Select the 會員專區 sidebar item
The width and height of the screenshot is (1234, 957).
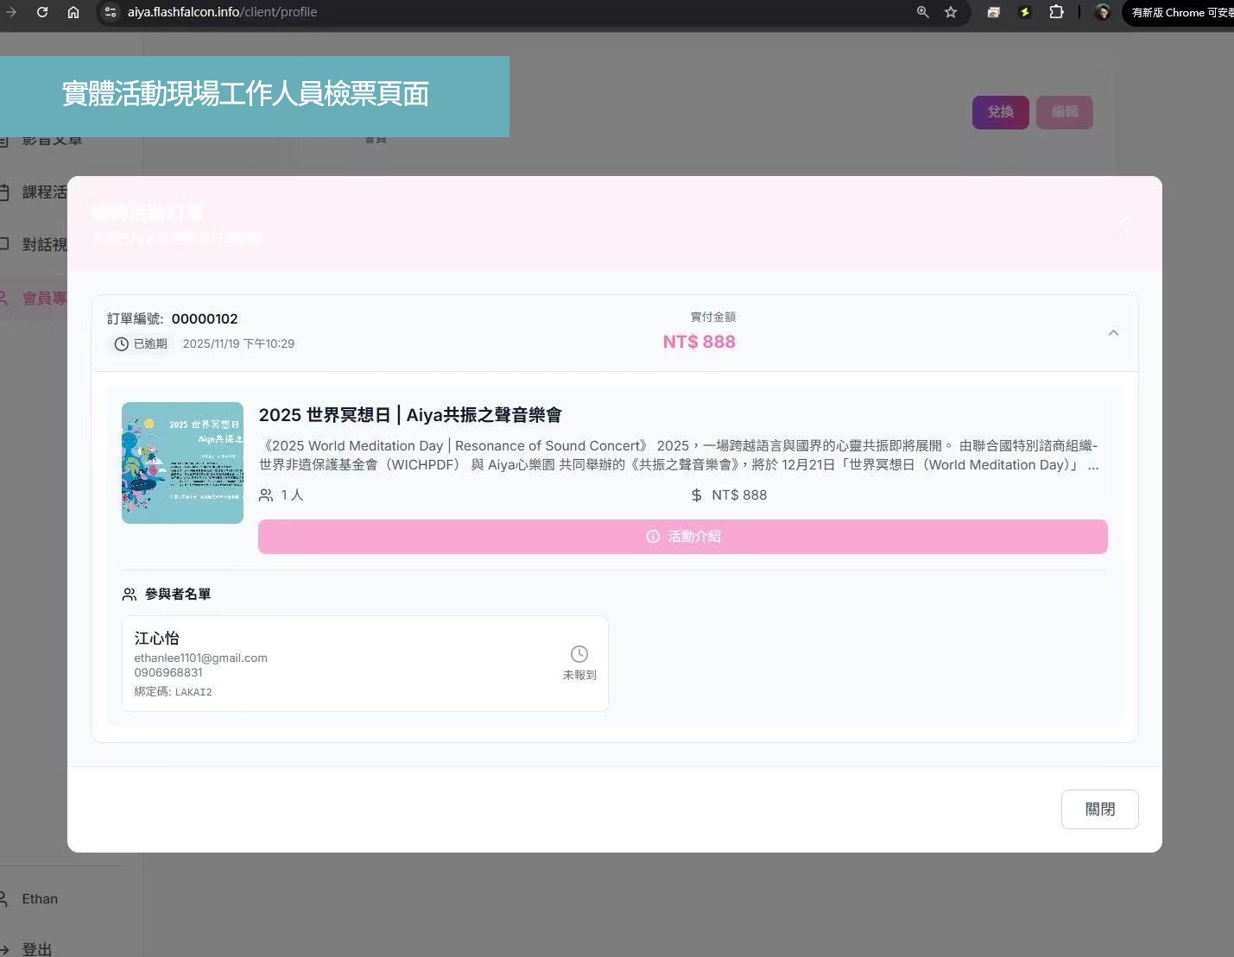click(43, 299)
